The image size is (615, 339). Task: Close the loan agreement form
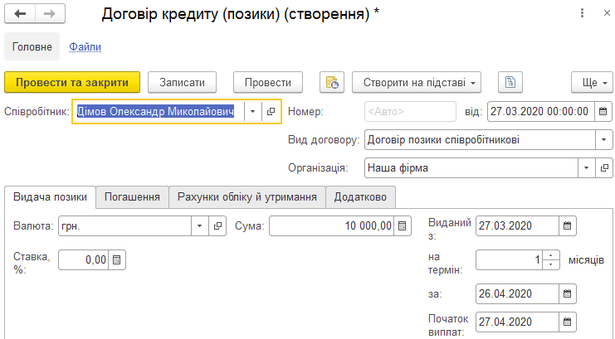tap(607, 13)
